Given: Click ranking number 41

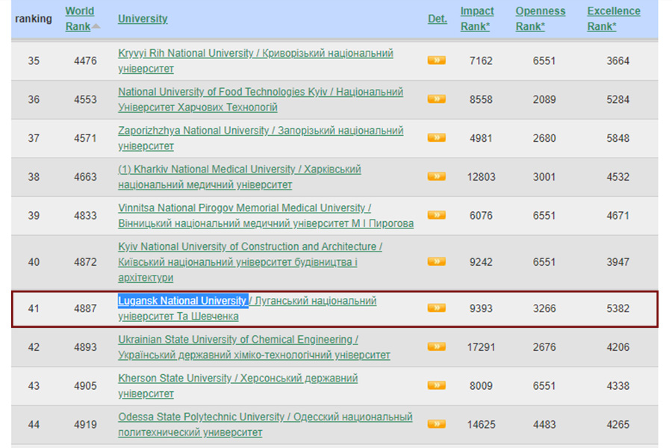Looking at the screenshot, I should [x=34, y=308].
